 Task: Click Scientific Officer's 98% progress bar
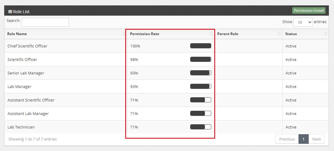point(200,59)
